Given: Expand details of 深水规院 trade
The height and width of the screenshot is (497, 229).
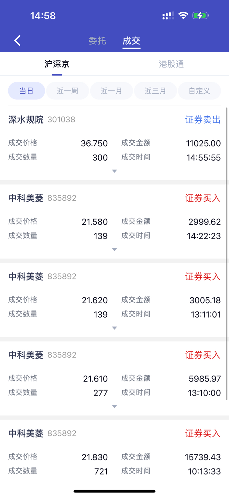Looking at the screenshot, I should [114, 171].
